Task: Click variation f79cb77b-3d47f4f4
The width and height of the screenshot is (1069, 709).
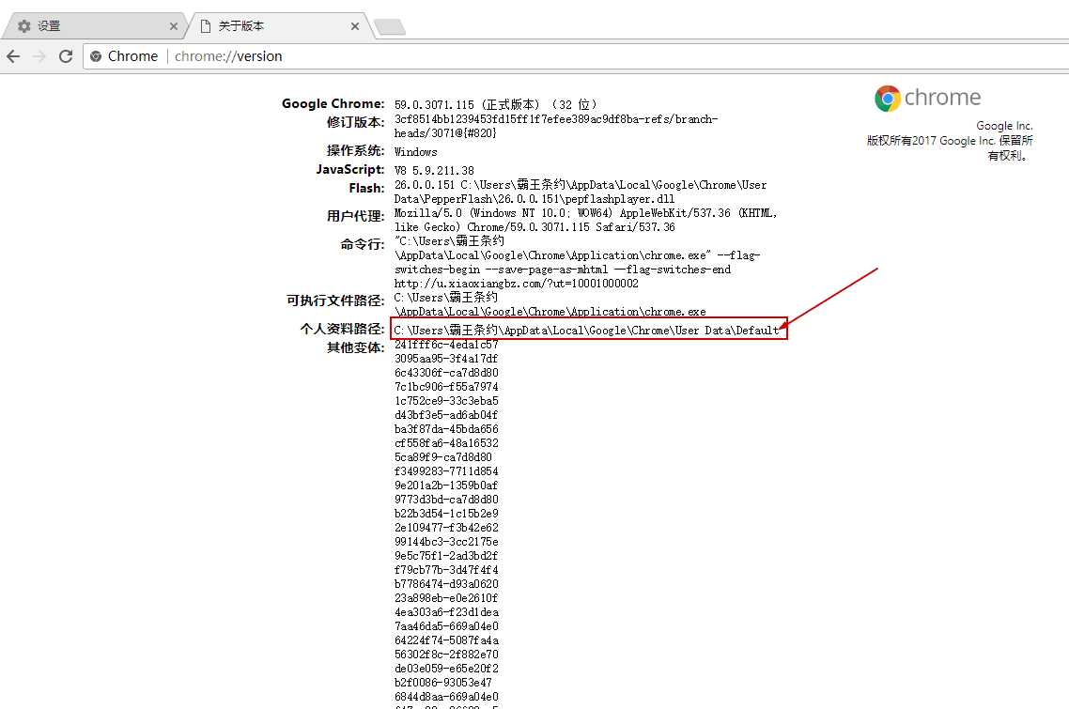Action: (x=446, y=570)
